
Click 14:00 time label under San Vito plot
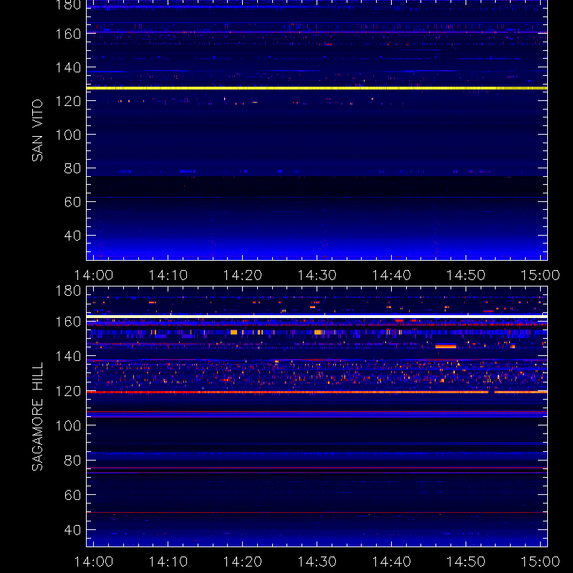coord(94,275)
